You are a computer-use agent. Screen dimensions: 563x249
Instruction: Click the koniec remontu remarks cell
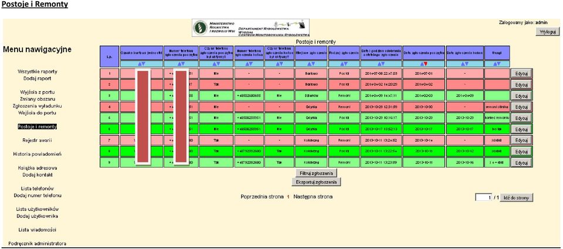pos(497,118)
